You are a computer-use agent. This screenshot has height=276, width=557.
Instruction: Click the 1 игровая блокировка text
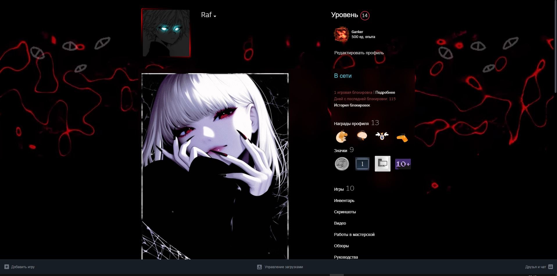tap(353, 93)
